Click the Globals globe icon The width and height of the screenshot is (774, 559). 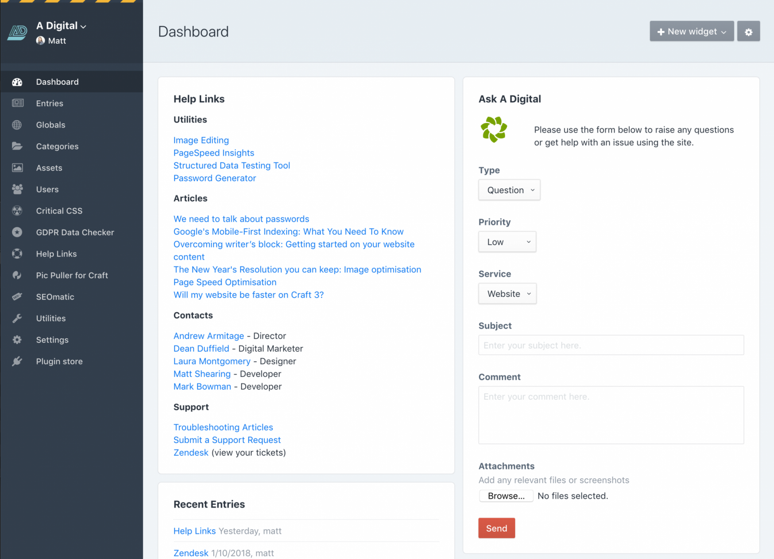click(17, 125)
